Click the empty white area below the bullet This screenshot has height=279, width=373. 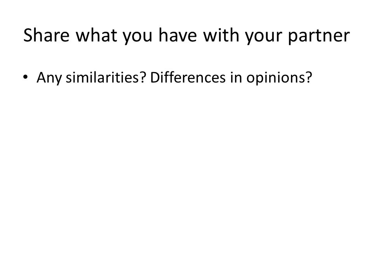click(x=186, y=180)
